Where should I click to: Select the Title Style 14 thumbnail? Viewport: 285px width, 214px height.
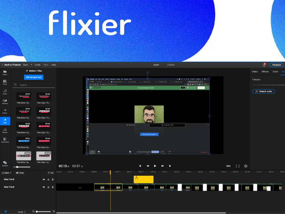(24, 96)
